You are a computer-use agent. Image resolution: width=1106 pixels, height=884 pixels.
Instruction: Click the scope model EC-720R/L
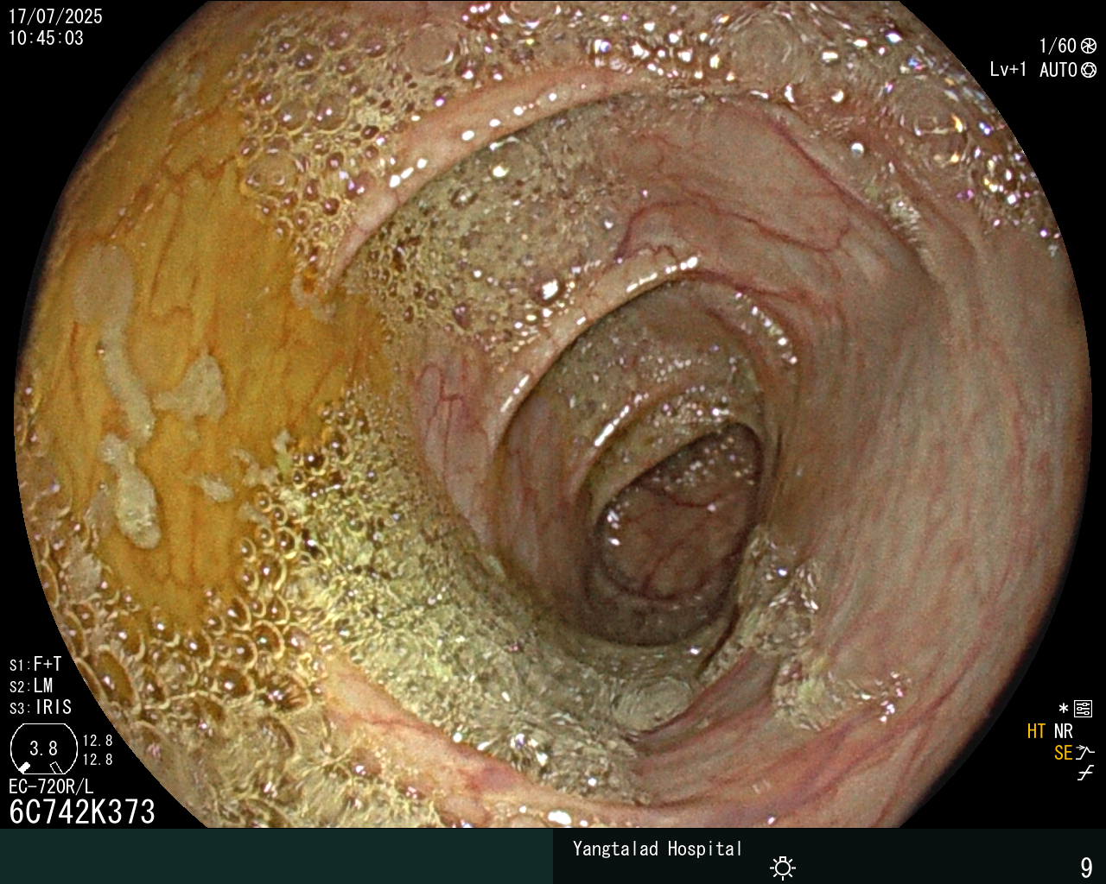[51, 786]
